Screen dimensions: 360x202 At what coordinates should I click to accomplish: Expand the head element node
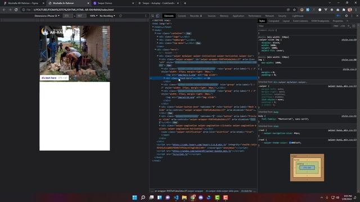pos(153,27)
